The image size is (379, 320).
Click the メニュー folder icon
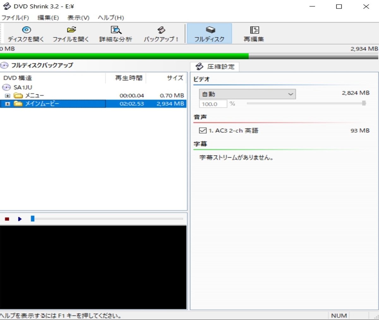18,95
